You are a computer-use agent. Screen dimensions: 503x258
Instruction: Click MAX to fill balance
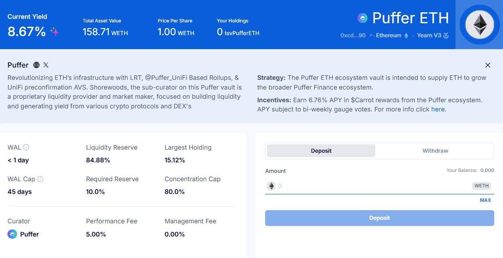point(485,200)
